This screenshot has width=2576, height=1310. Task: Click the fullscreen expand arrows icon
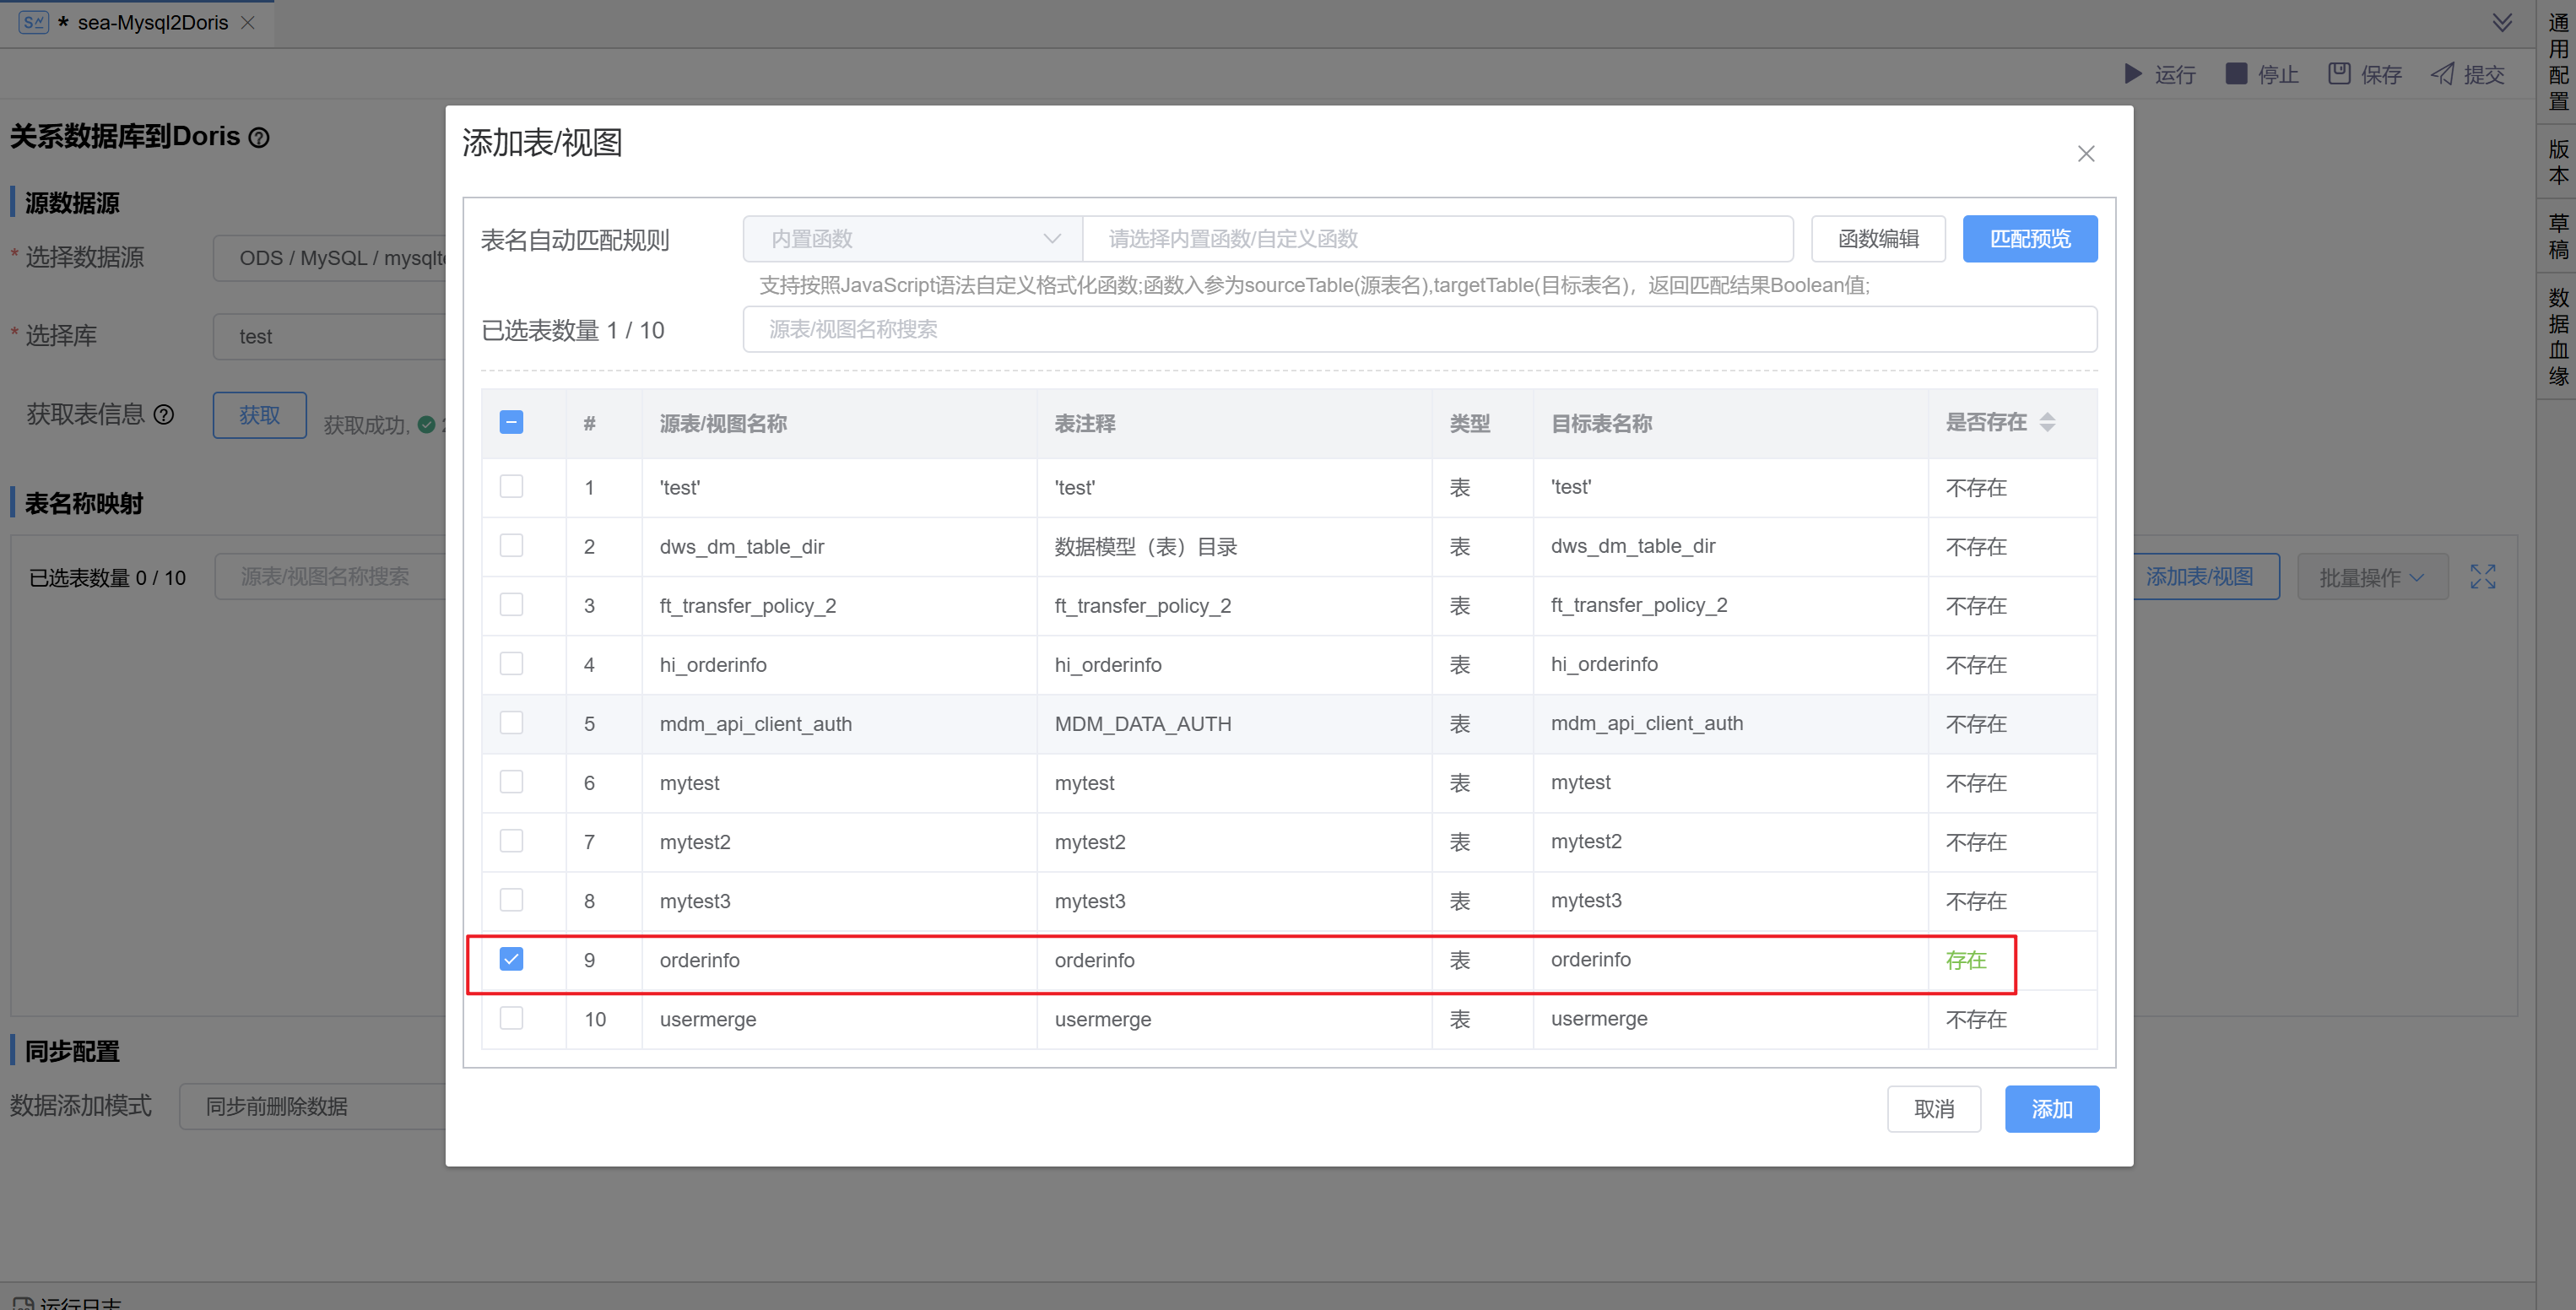pos(2483,577)
